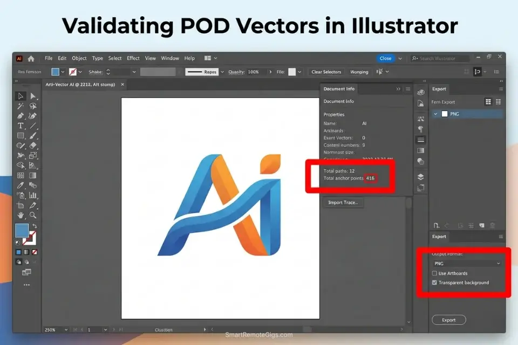The image size is (518, 345).
Task: Open the Object menu
Action: pos(79,58)
